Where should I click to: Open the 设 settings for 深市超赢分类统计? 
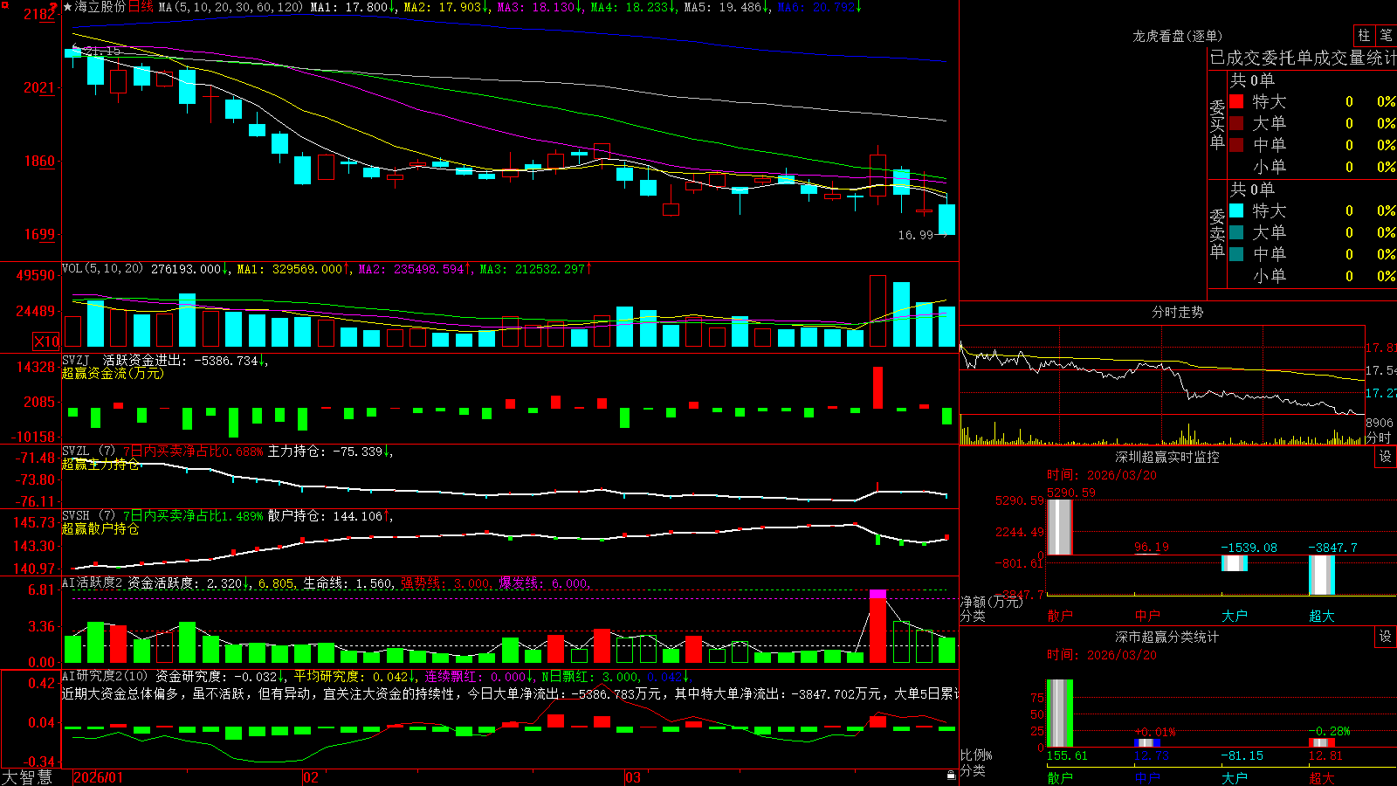tap(1386, 637)
